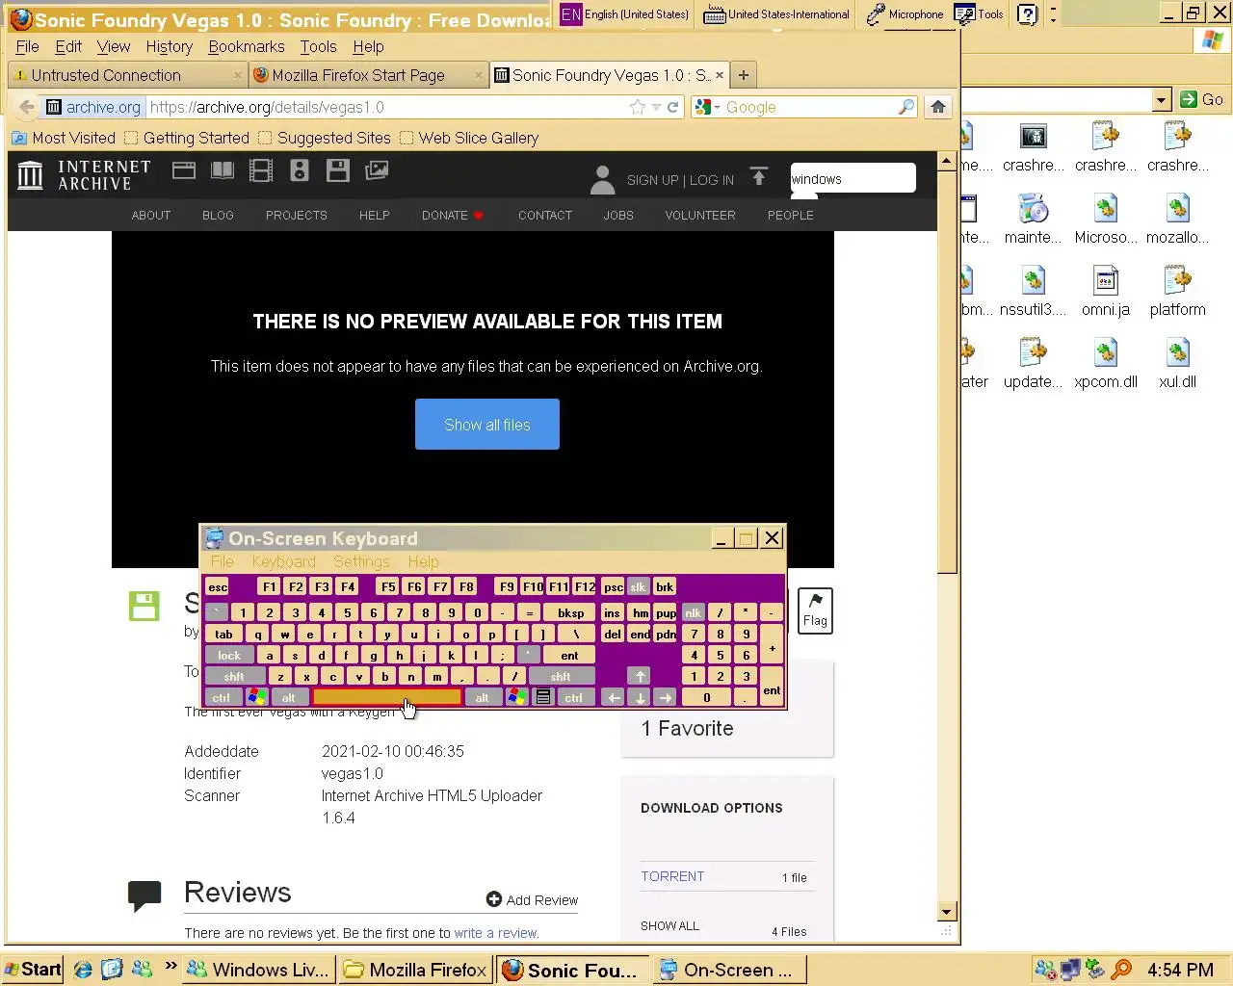Open address bar history dropdown arrow

tap(656, 108)
